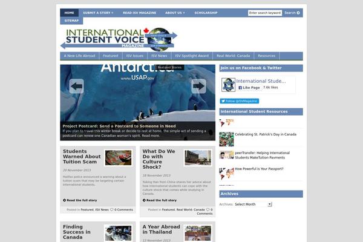Open Sitemap menu item
Image resolution: width=363 pixels, height=242 pixels.
[71, 21]
